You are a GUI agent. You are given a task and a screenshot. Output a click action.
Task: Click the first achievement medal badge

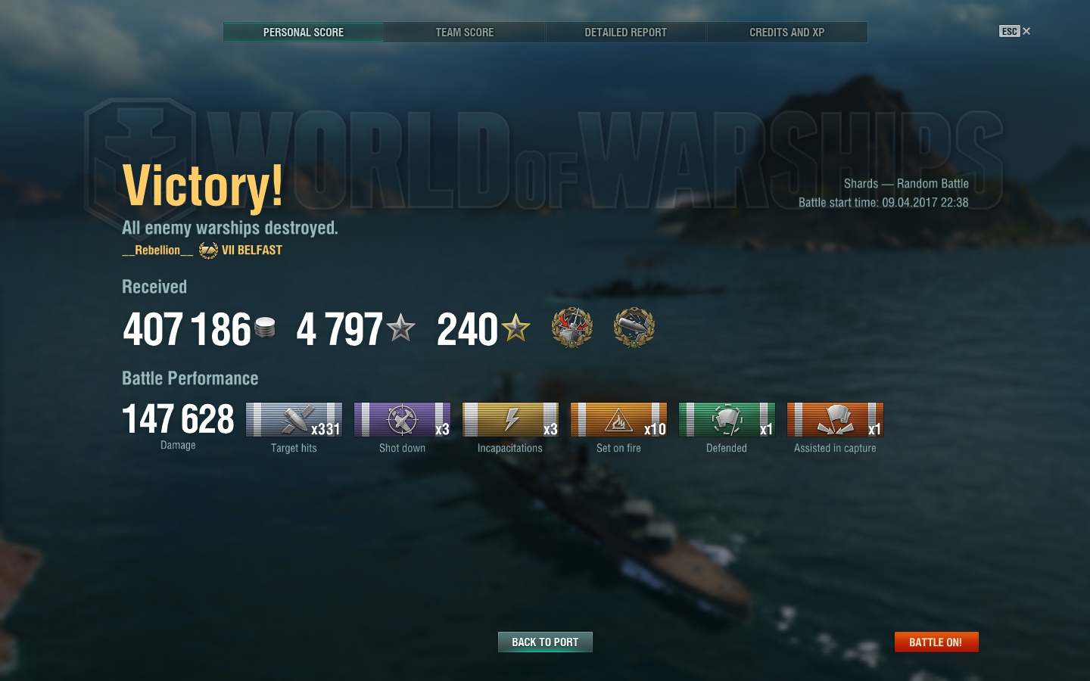point(572,328)
